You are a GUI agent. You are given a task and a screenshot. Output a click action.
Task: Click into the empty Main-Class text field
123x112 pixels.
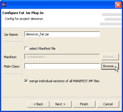pyautogui.click(x=62, y=66)
